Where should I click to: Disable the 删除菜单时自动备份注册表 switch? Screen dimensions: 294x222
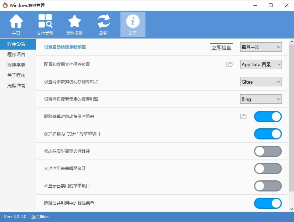(x=268, y=117)
